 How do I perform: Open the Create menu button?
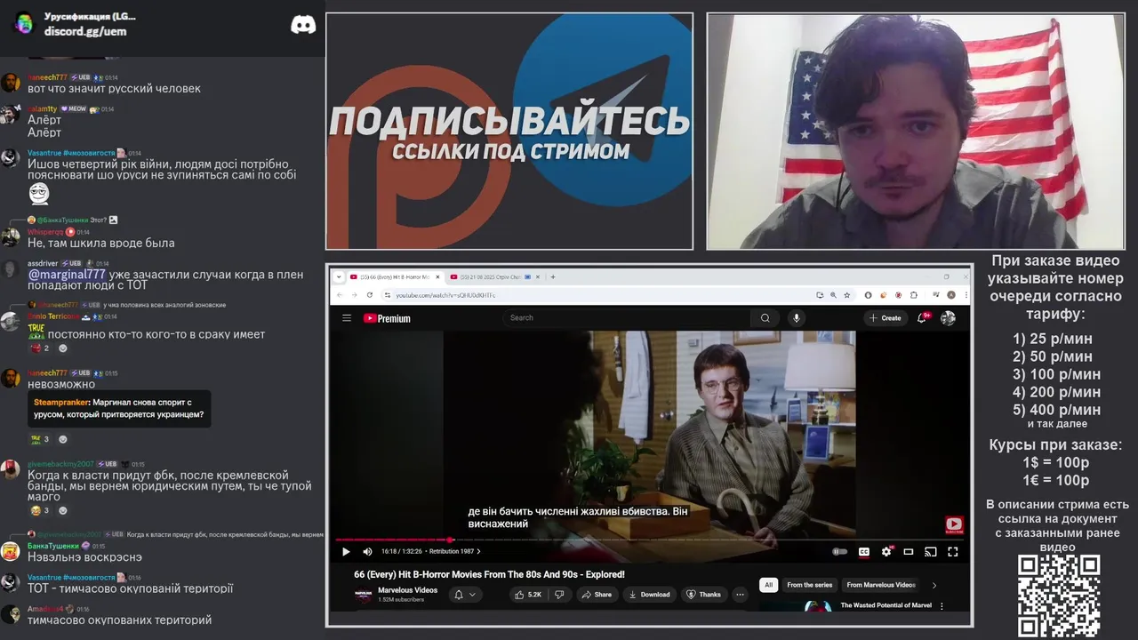click(886, 318)
